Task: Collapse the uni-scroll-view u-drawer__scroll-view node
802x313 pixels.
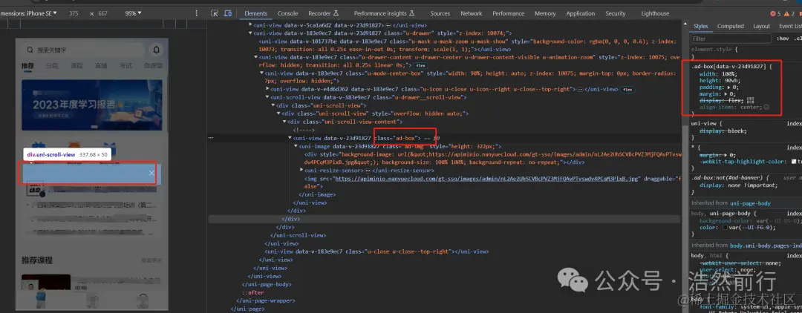Action: (267, 97)
